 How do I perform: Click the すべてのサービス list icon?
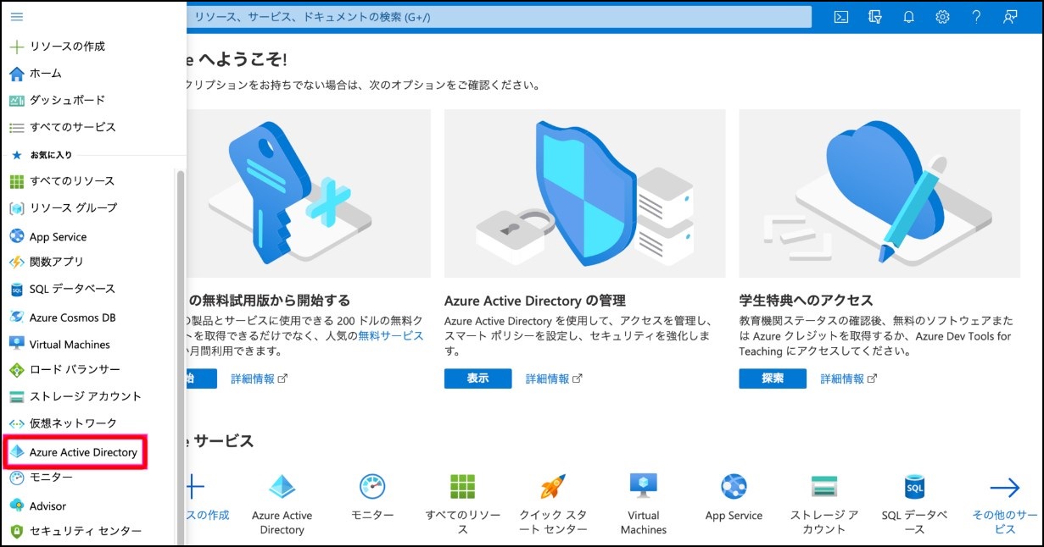pos(16,127)
